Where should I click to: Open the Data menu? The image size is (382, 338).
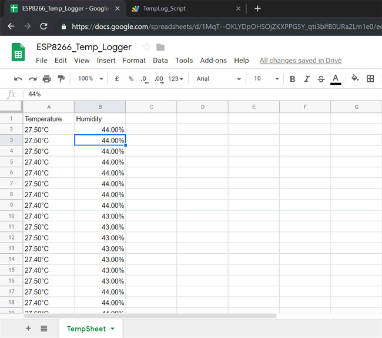click(160, 61)
